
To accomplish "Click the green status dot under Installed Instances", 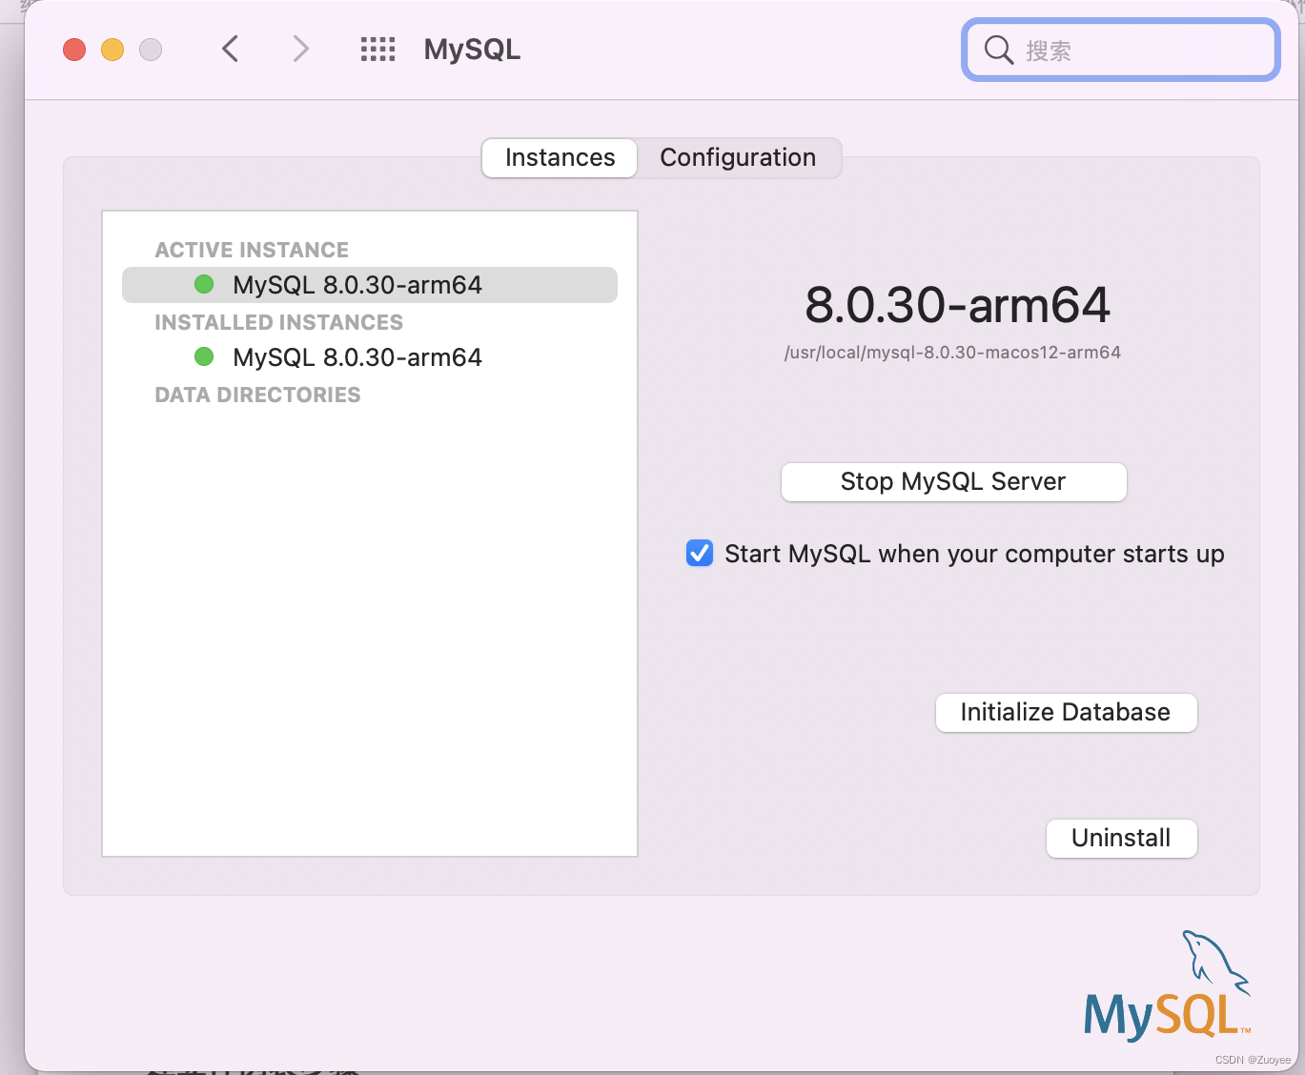I will pyautogui.click(x=204, y=356).
